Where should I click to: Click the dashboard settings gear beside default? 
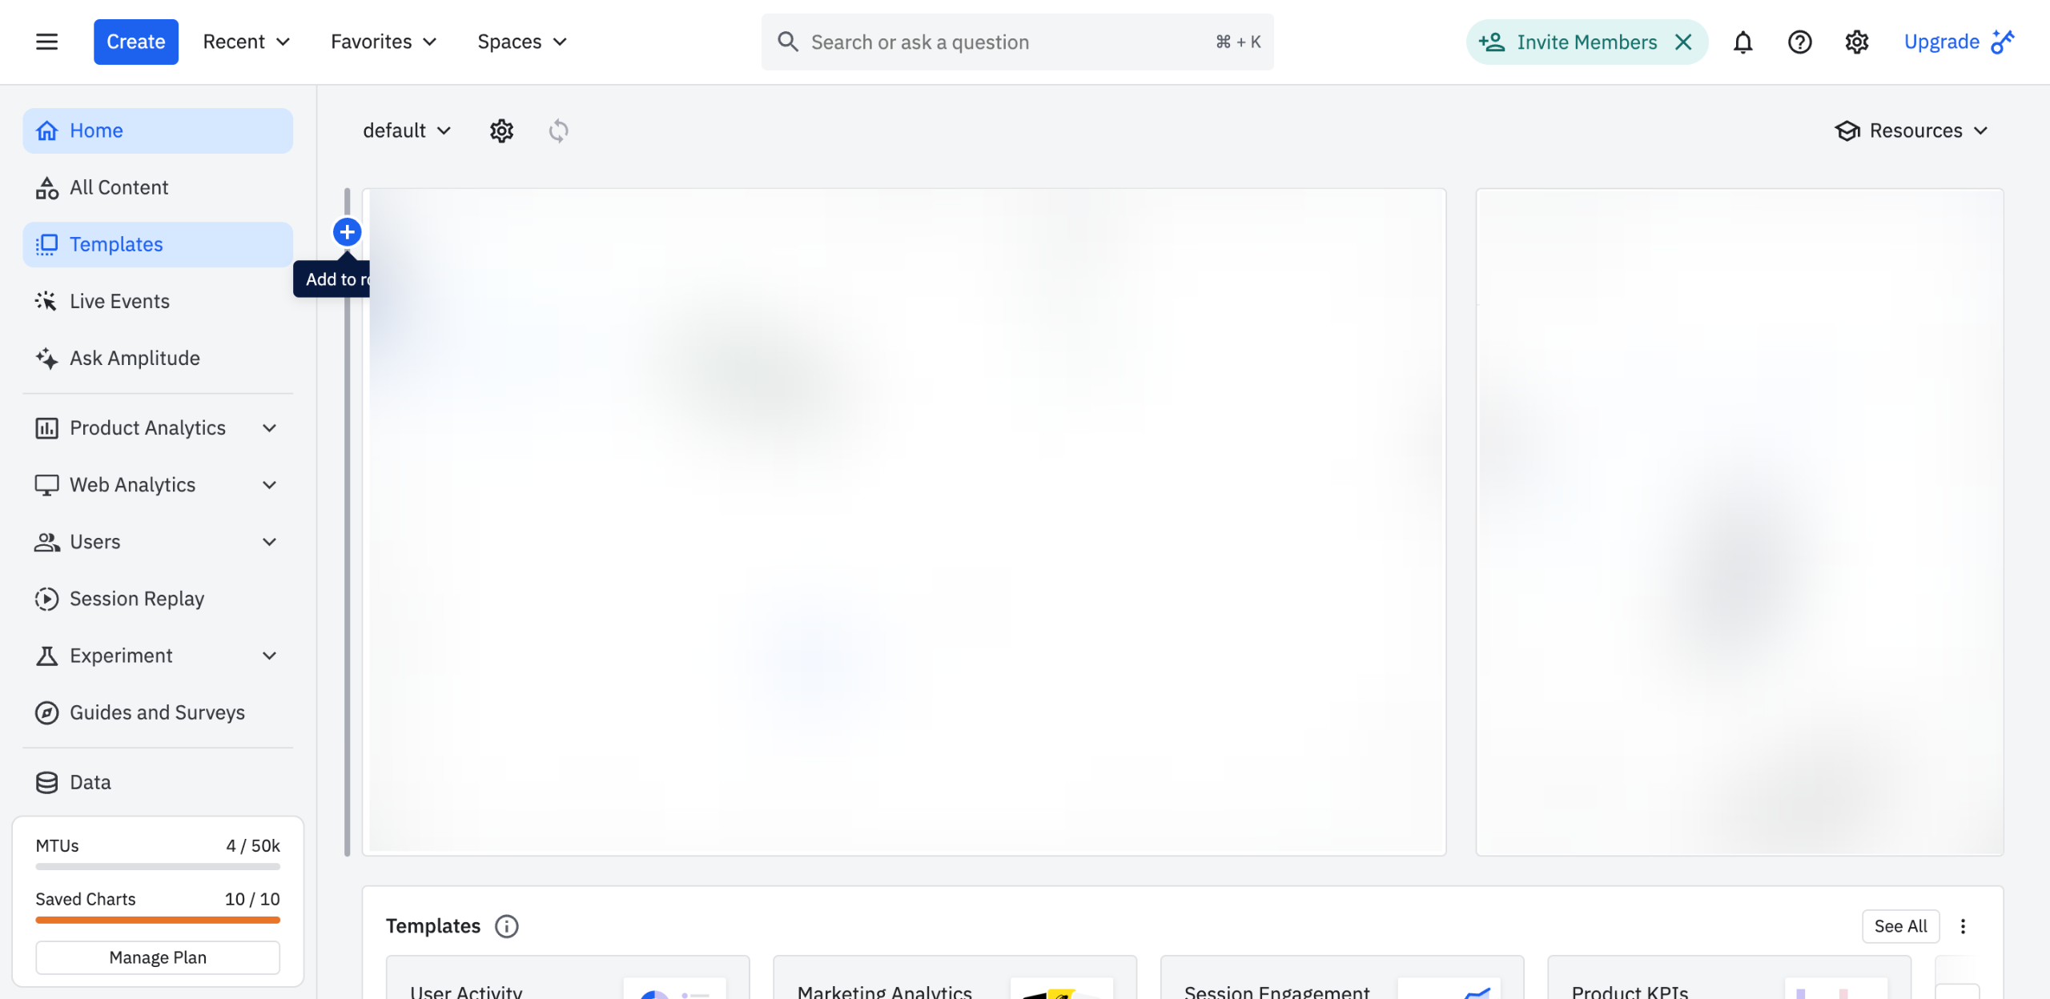coord(501,130)
